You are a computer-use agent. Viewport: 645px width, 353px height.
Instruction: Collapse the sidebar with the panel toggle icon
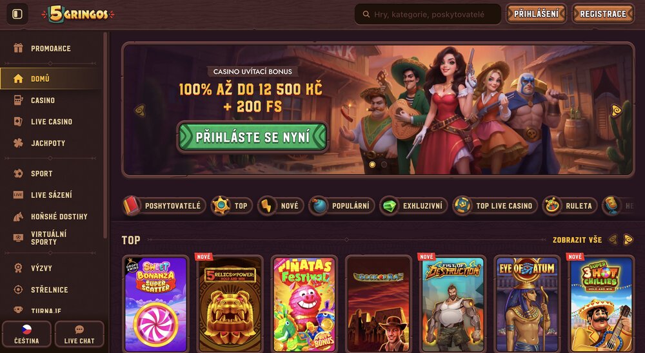click(17, 14)
